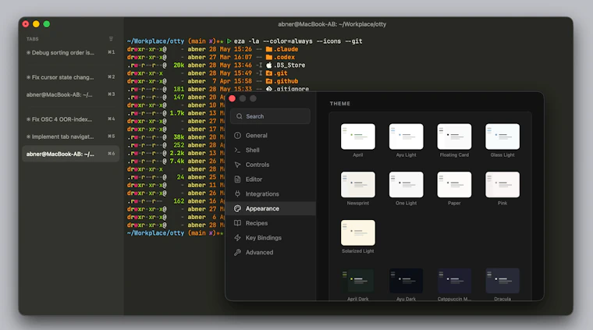
Task: Go to Key Bindings settings
Action: pyautogui.click(x=271, y=238)
